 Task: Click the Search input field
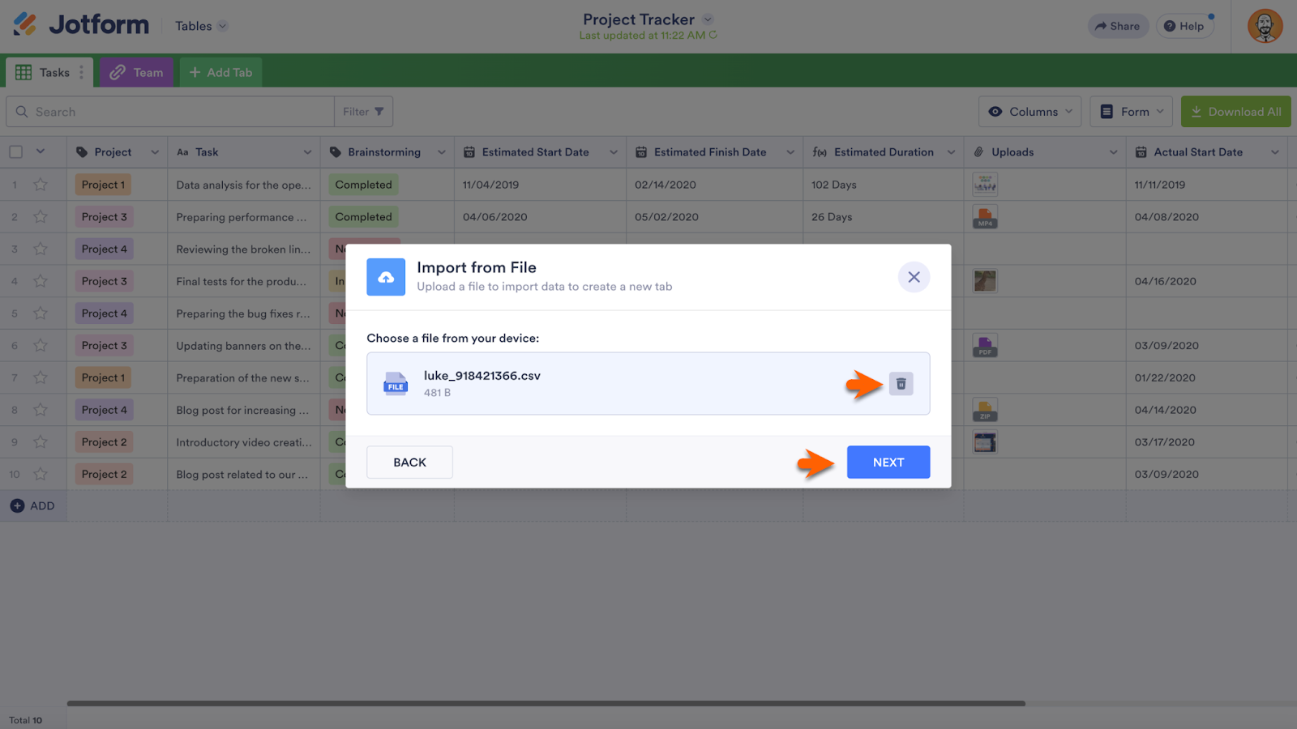coord(170,112)
